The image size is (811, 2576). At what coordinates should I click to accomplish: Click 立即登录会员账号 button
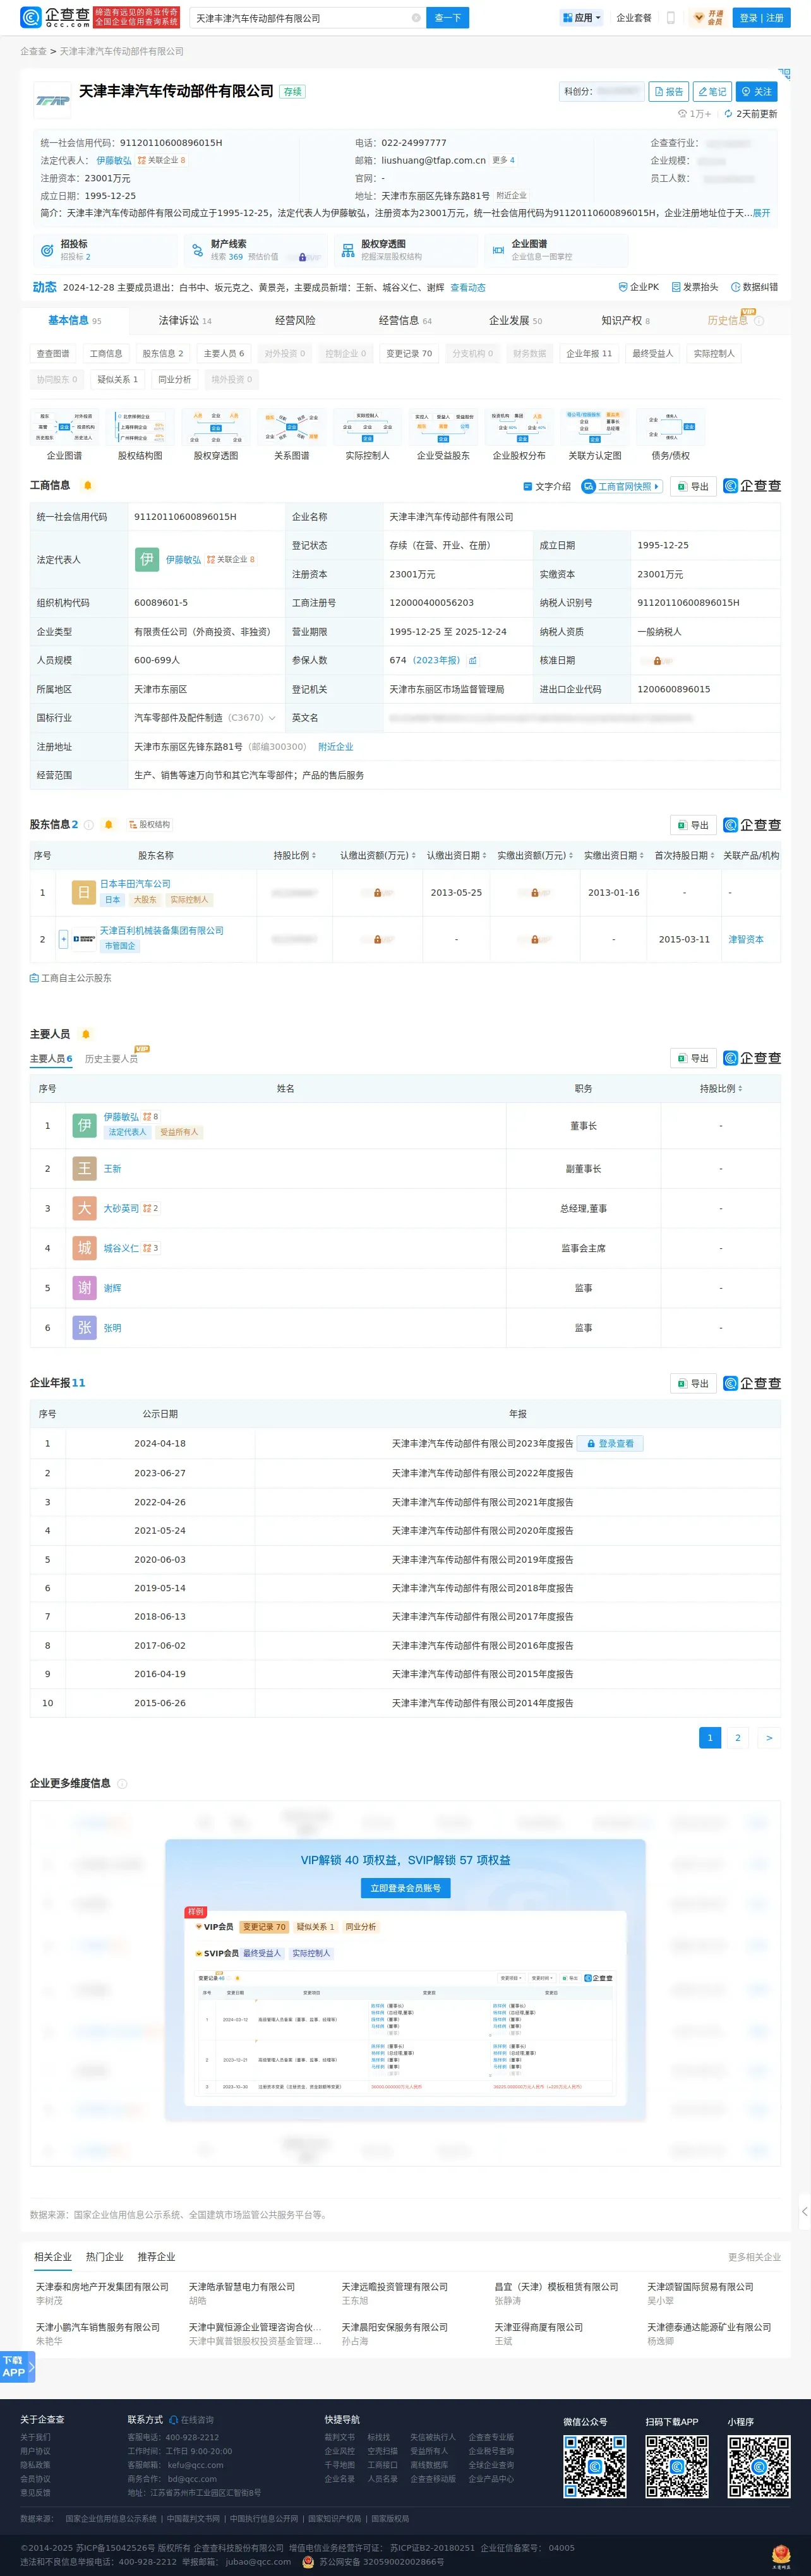point(405,1888)
